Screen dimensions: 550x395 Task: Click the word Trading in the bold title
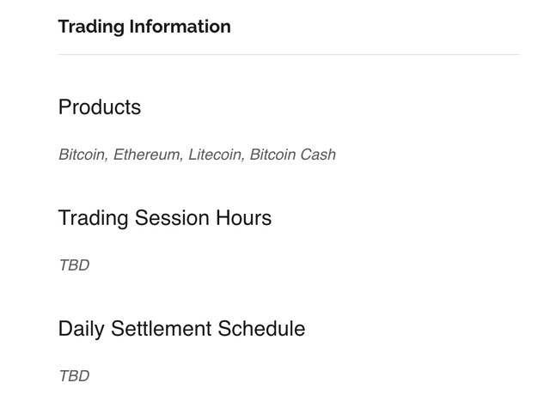click(x=91, y=27)
